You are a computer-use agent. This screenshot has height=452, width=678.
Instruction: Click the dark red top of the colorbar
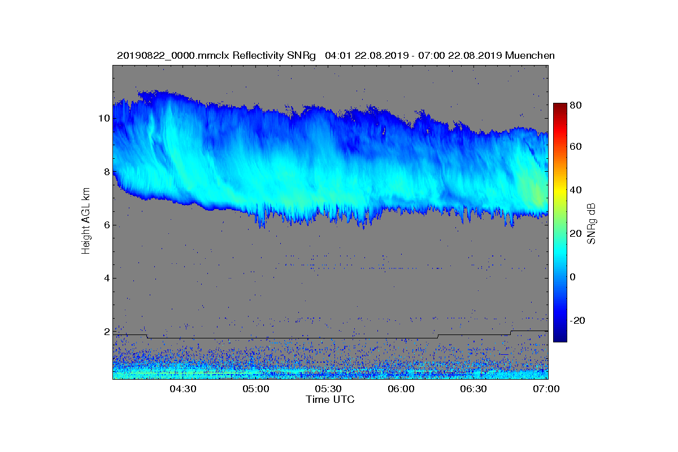(x=560, y=107)
